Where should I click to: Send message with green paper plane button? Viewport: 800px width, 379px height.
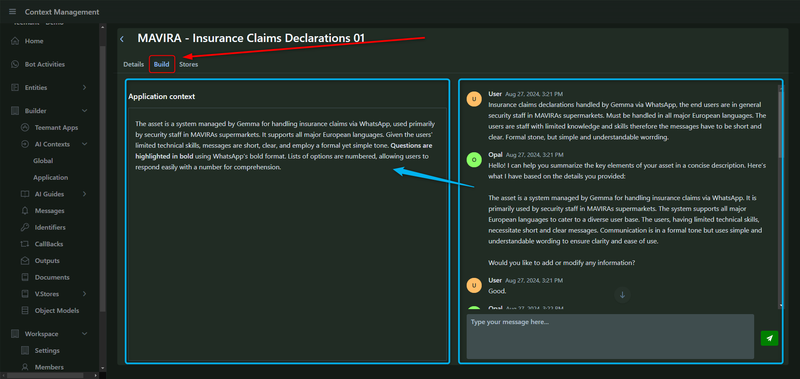(x=769, y=338)
